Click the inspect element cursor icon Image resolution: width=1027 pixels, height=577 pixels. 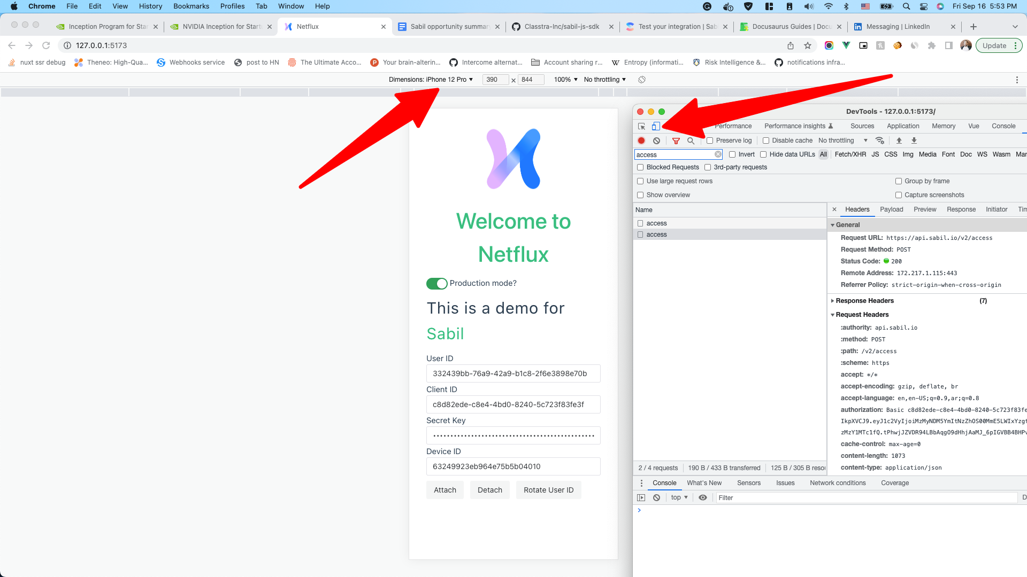[641, 126]
